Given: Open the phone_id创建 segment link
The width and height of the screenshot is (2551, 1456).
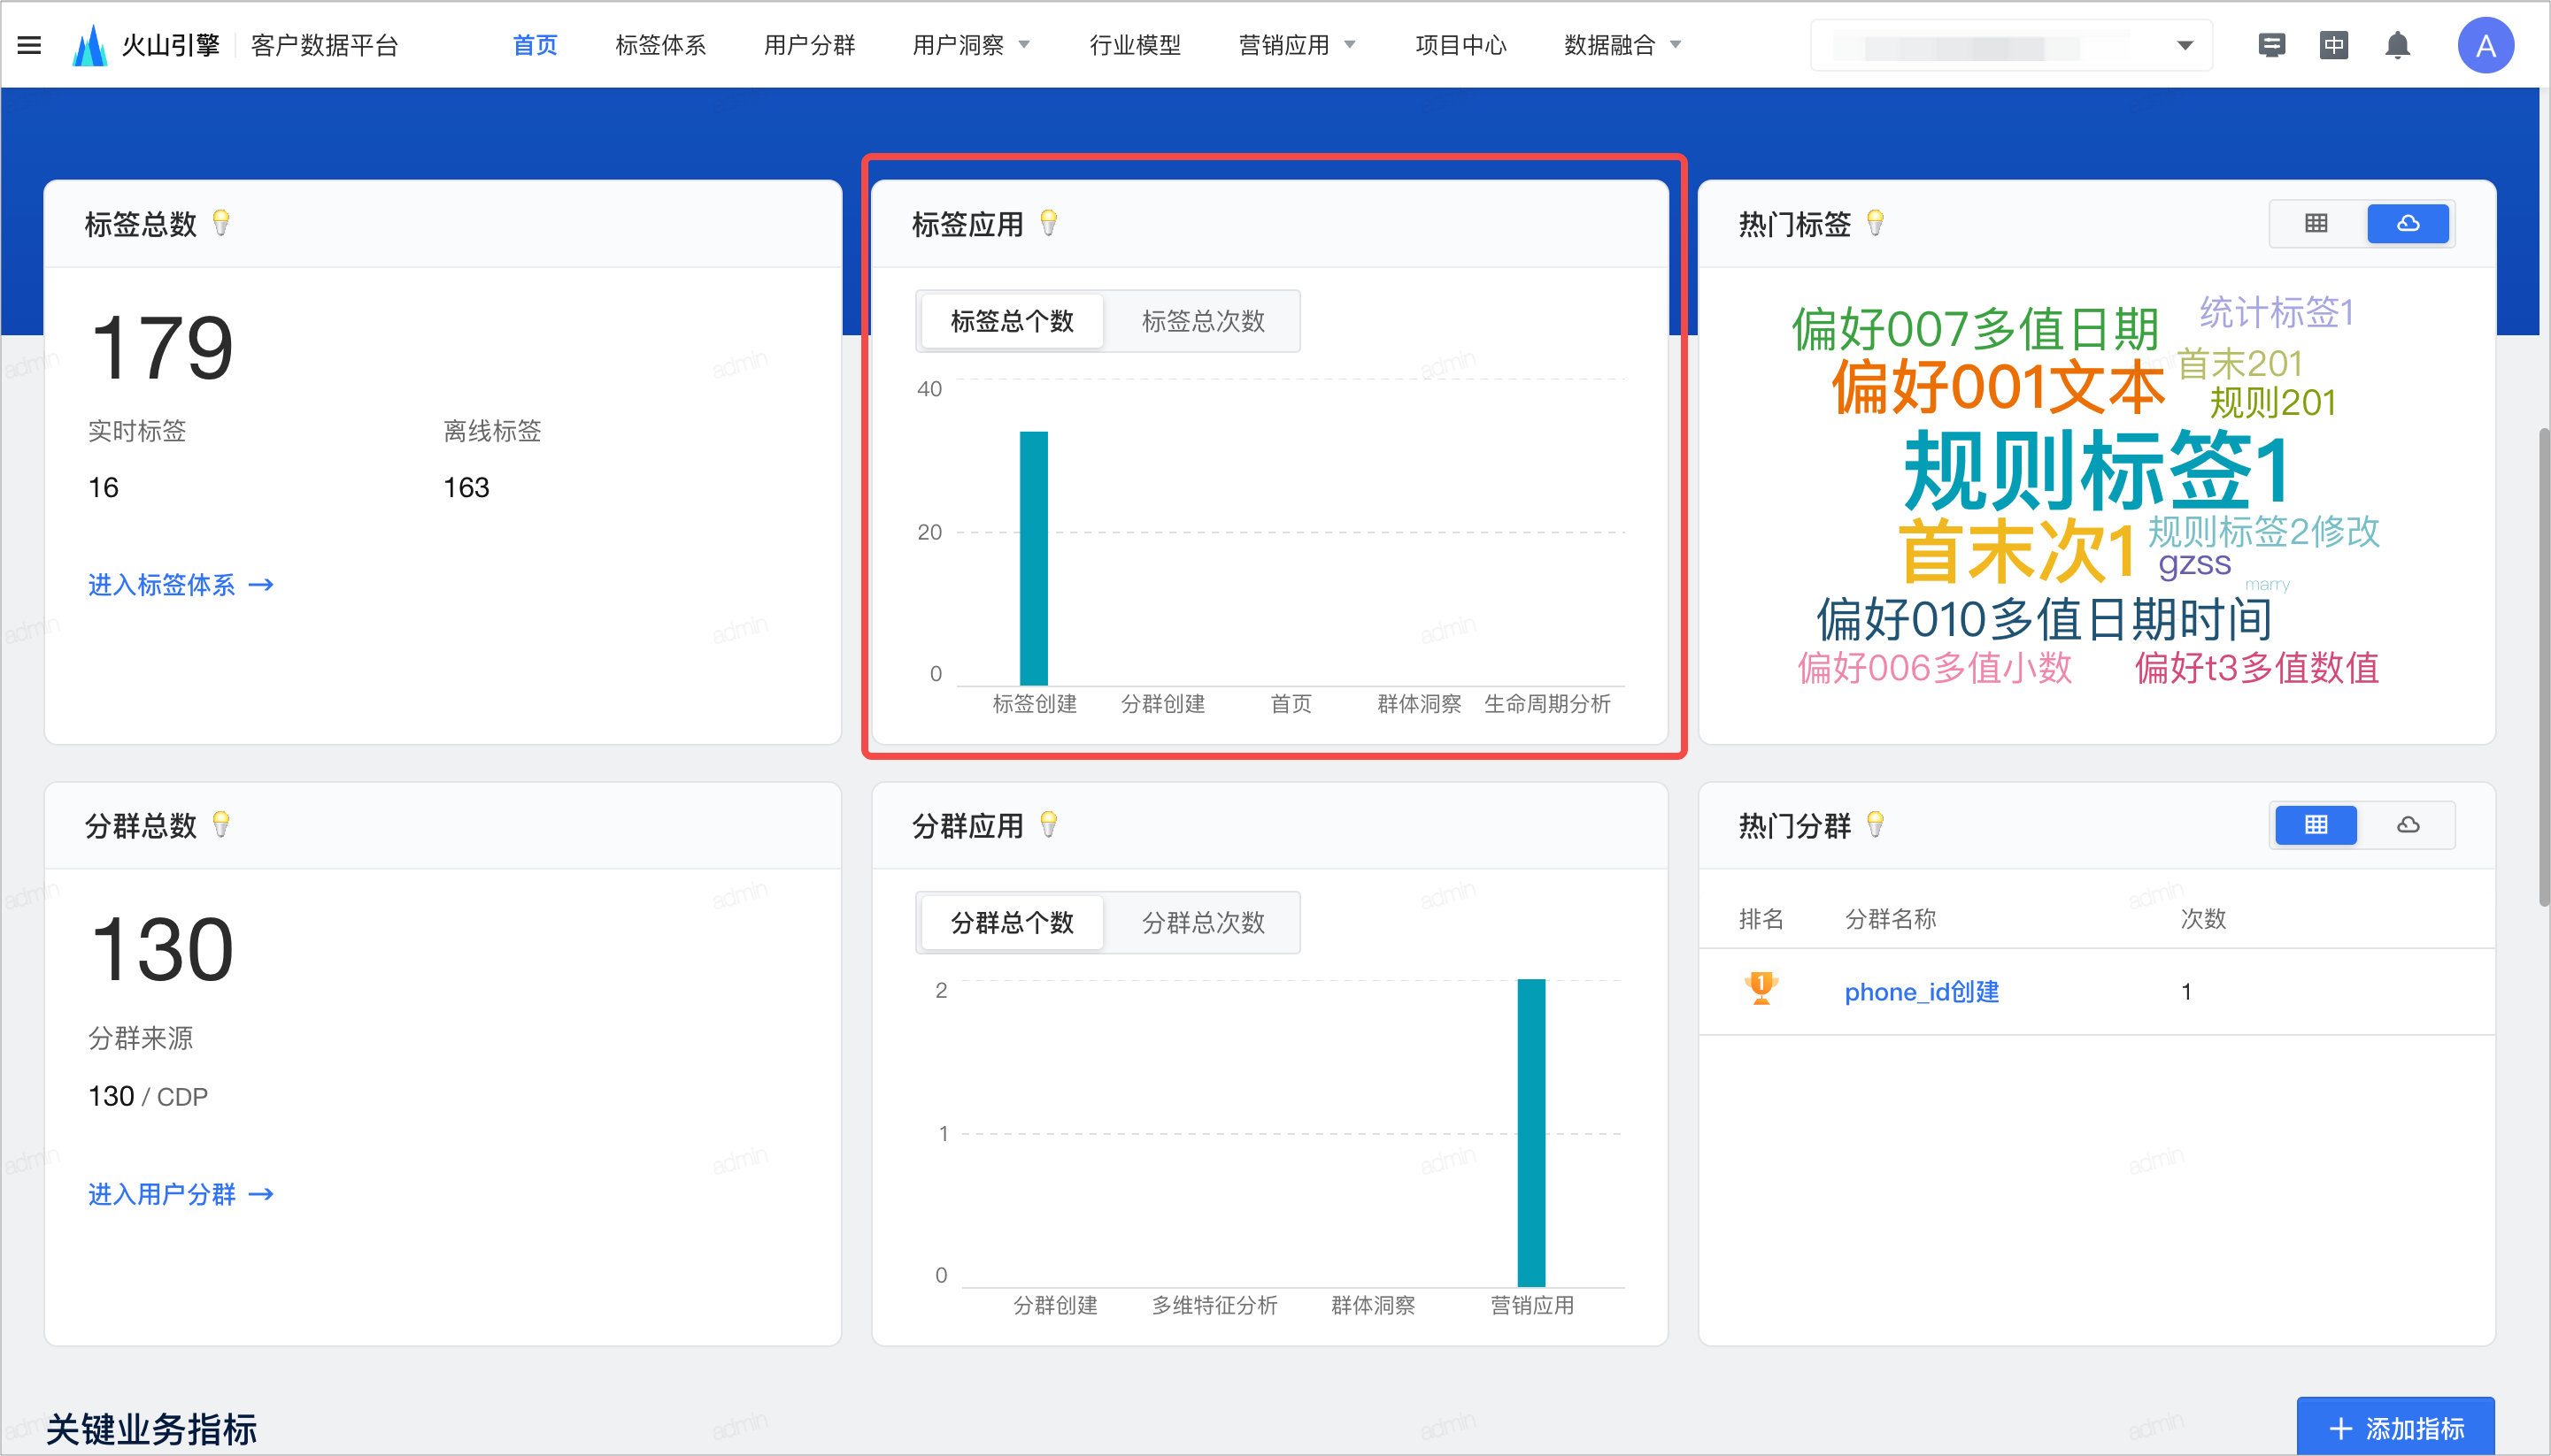Looking at the screenshot, I should coord(1921,991).
